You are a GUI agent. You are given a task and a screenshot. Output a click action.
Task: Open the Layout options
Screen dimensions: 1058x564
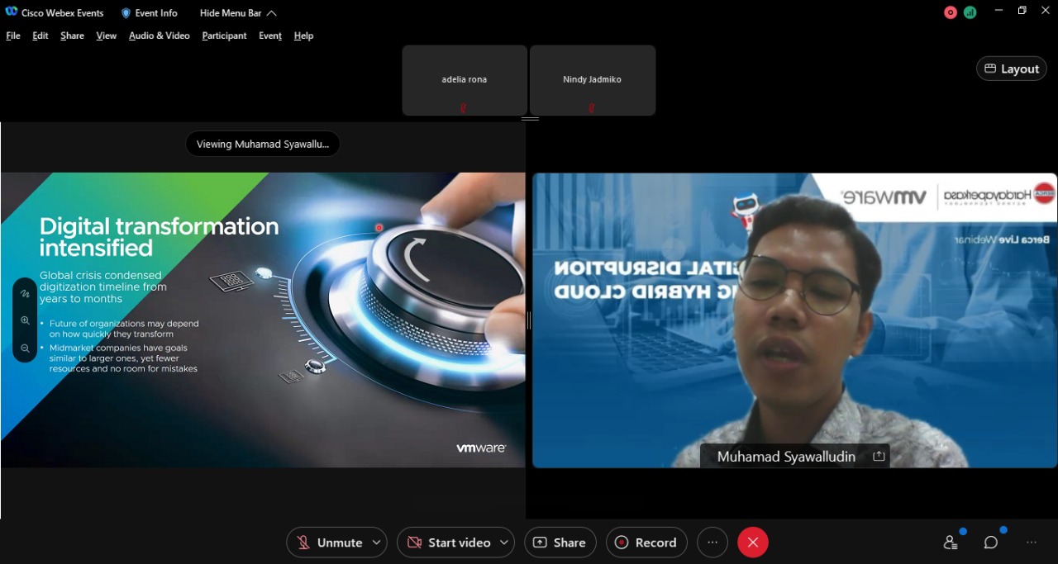tap(1012, 69)
